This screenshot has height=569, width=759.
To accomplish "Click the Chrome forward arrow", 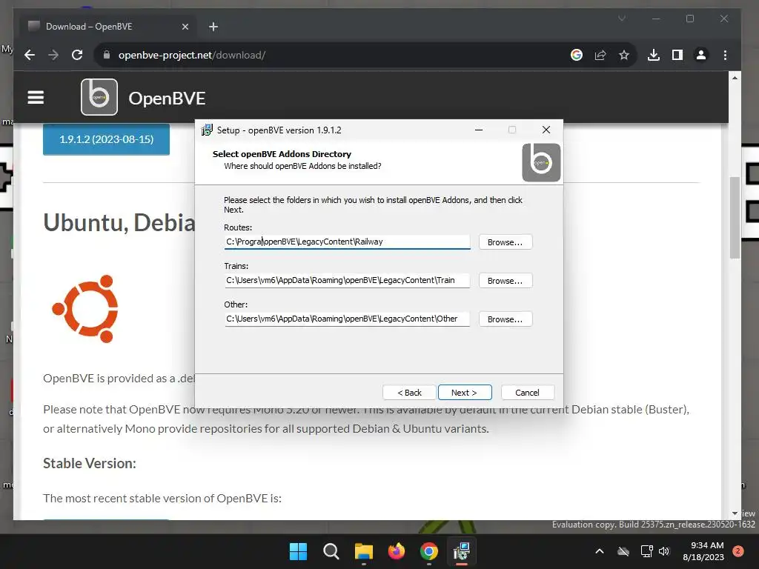I will tap(53, 55).
